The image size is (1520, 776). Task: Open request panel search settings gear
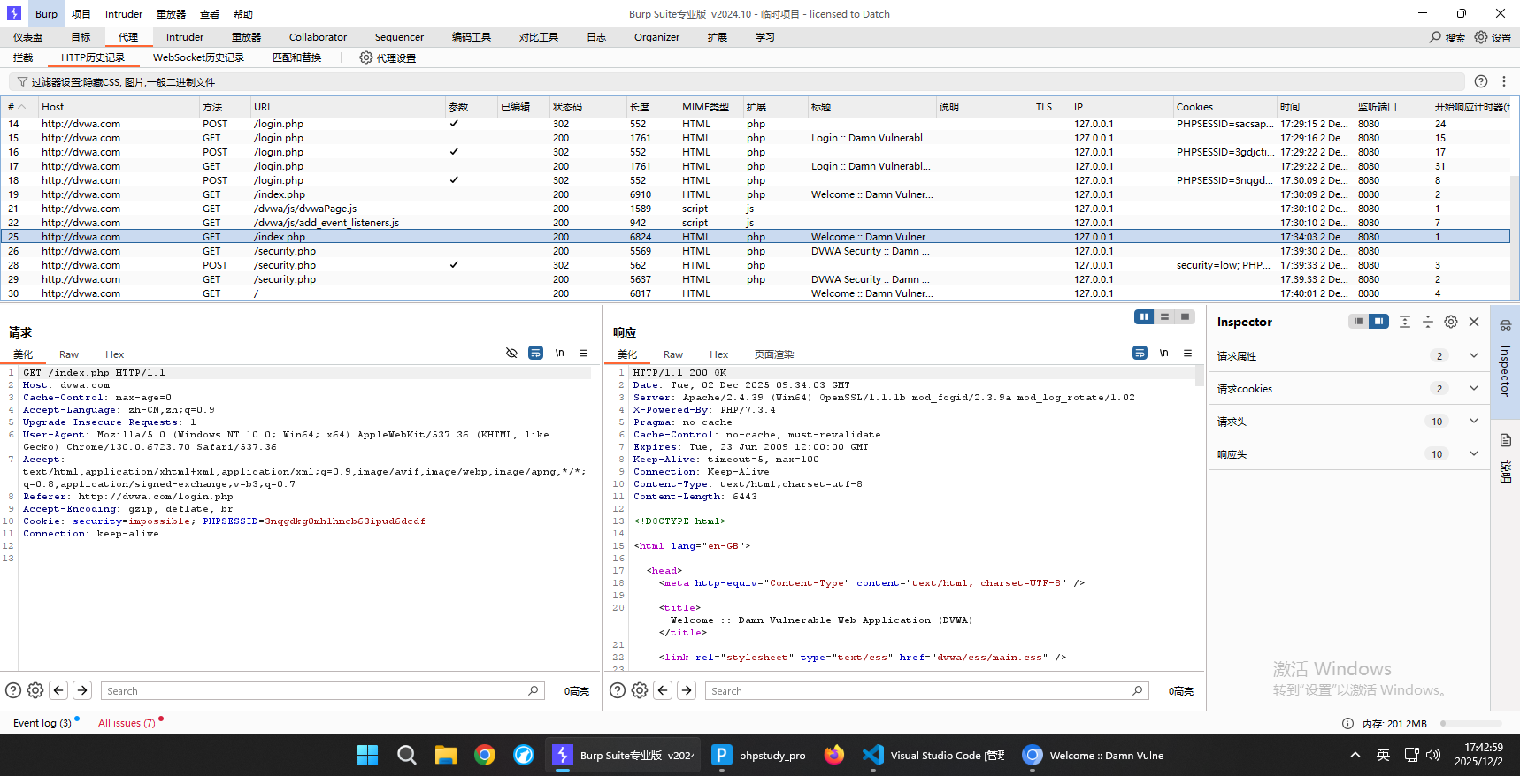35,690
